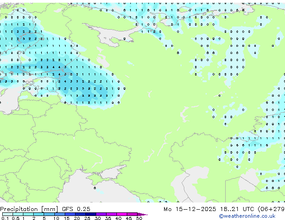
Task: Click the 'Precipitation' title text
Action: [x=19, y=209]
